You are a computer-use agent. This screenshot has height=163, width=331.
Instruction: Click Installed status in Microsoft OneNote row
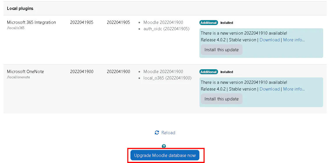coord(227,72)
